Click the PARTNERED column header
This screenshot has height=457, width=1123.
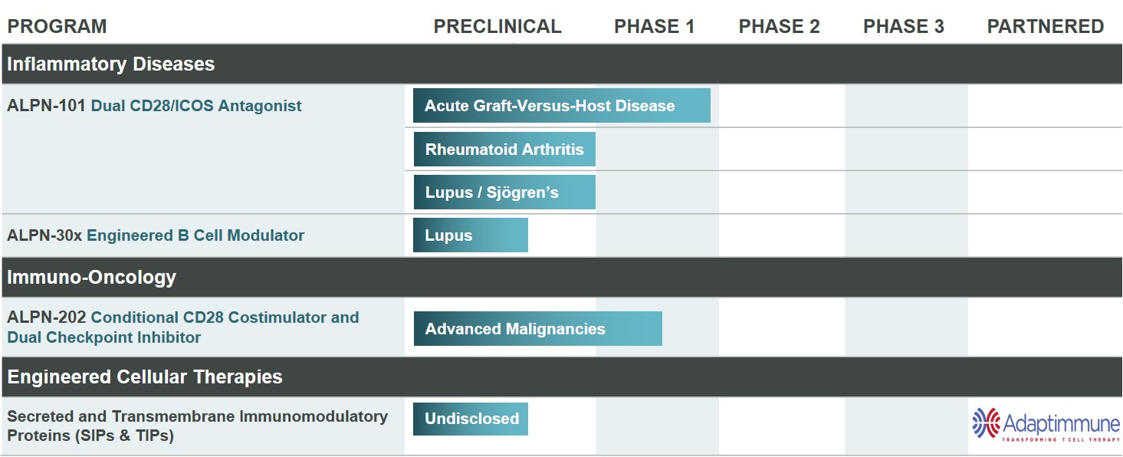[x=1045, y=27]
